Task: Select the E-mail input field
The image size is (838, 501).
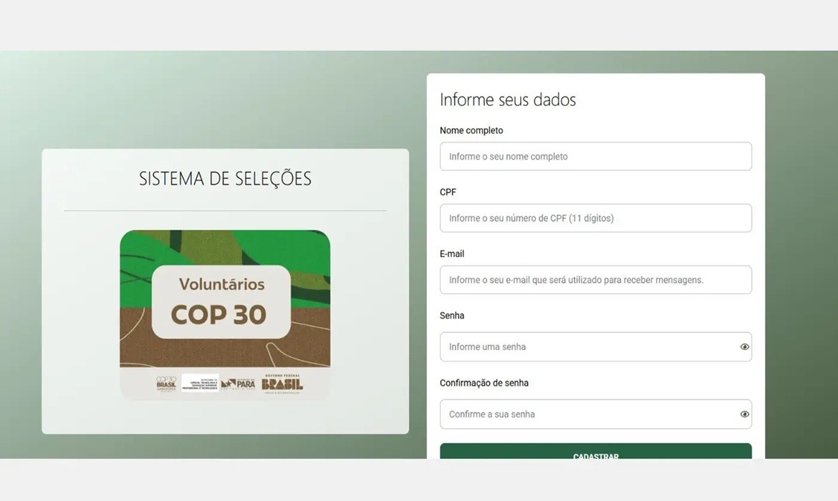Action: click(595, 280)
